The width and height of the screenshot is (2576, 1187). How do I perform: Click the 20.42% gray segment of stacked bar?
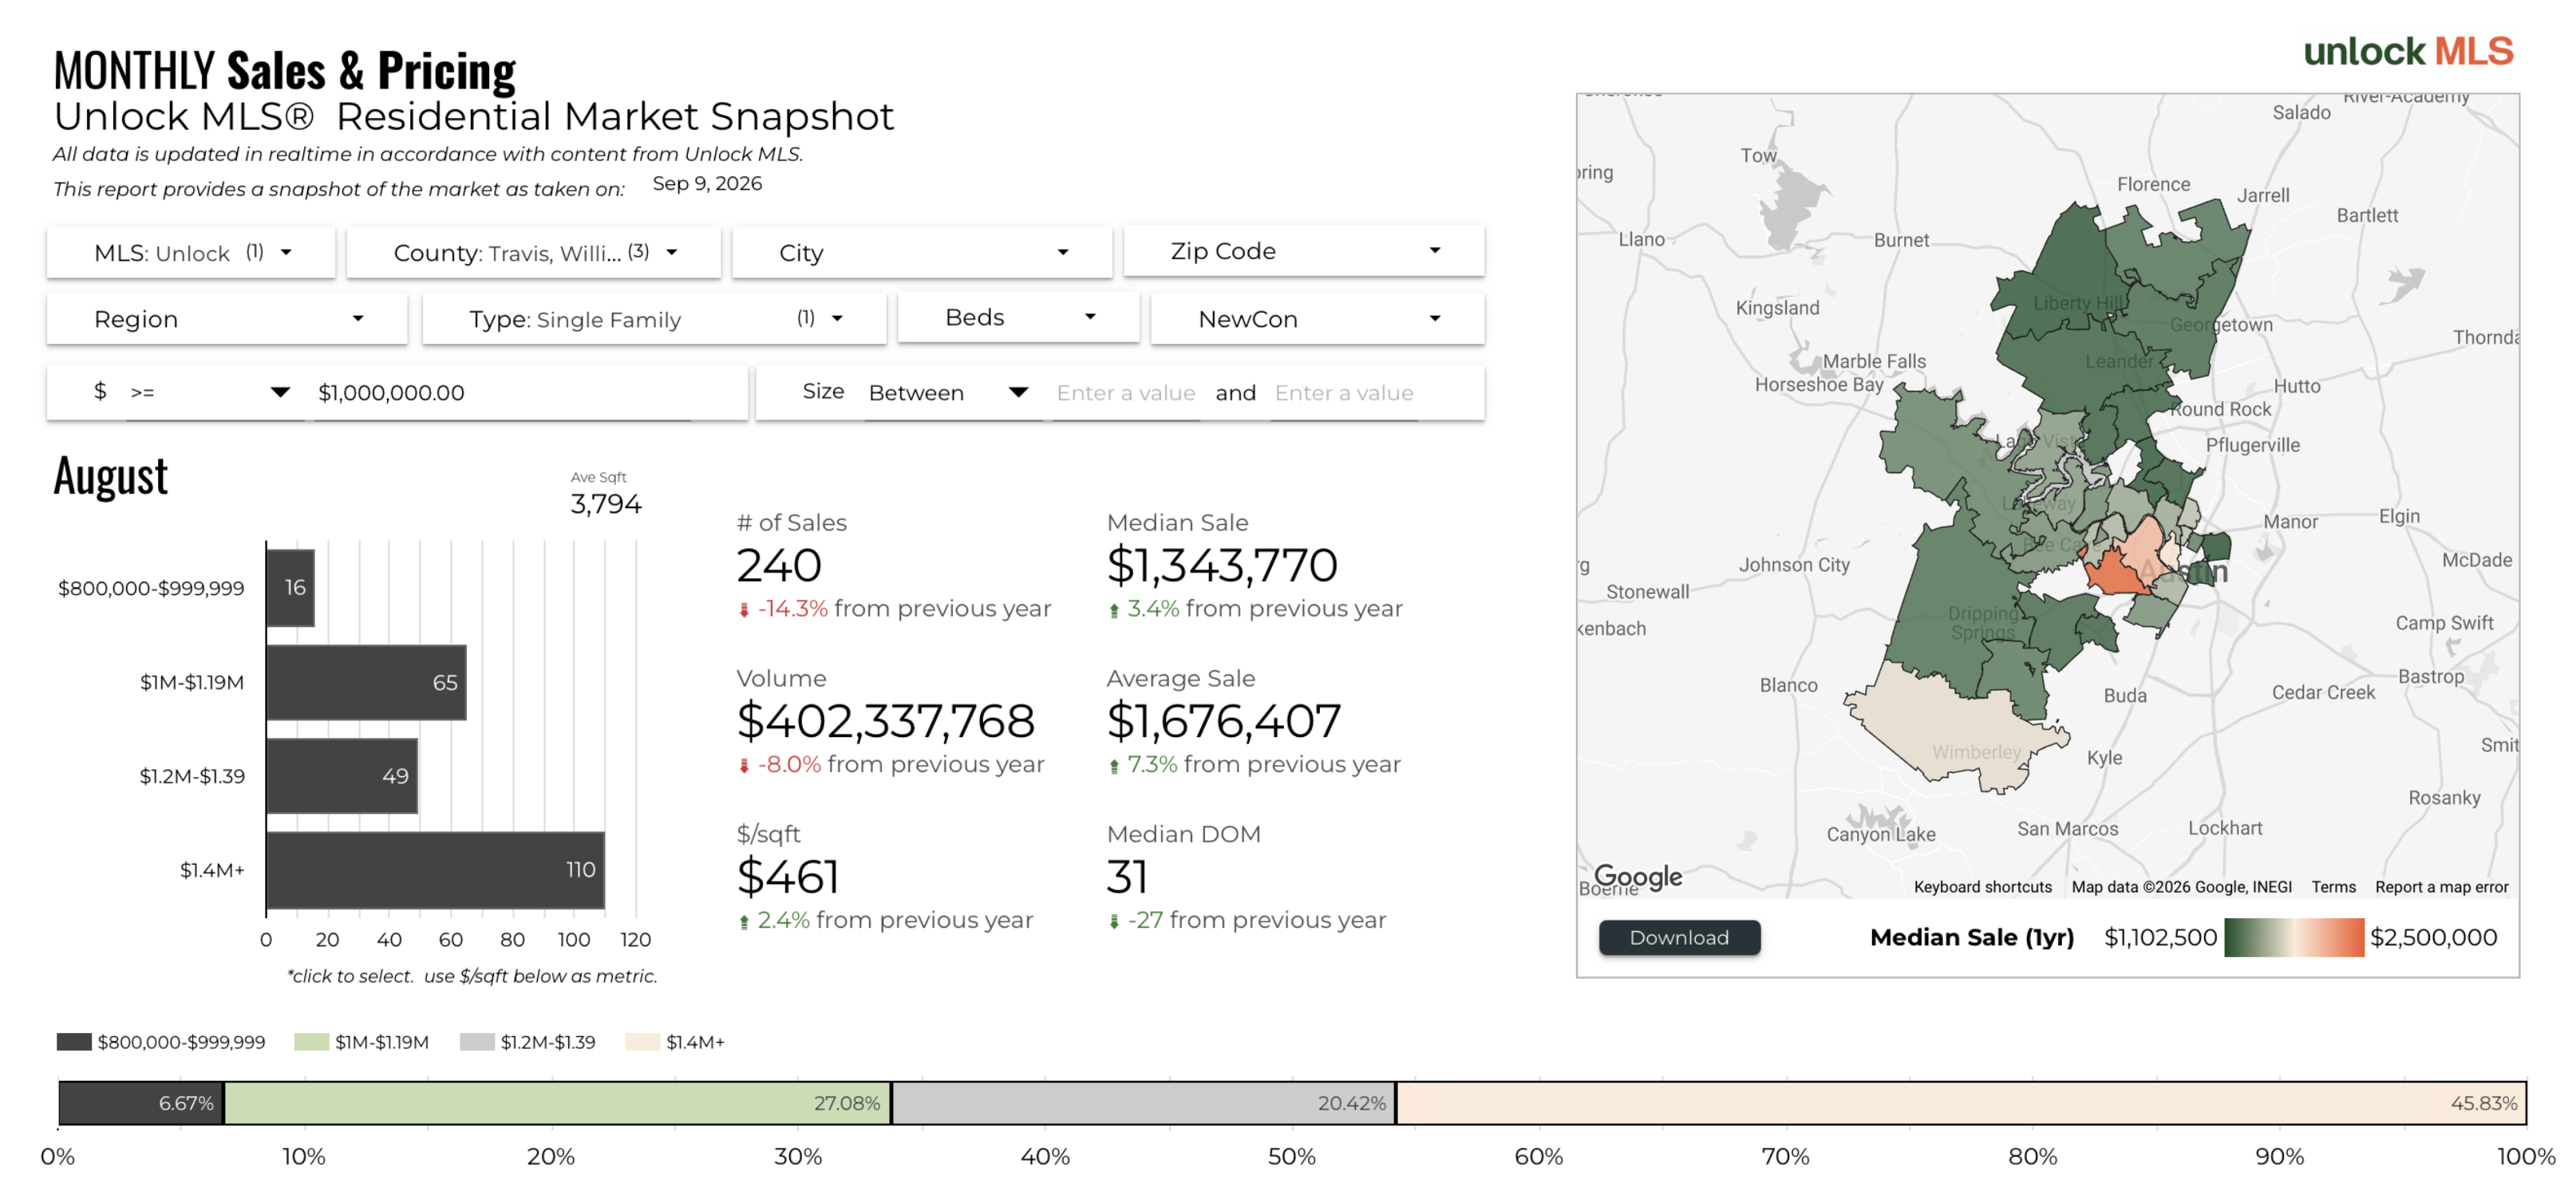pyautogui.click(x=1143, y=1103)
